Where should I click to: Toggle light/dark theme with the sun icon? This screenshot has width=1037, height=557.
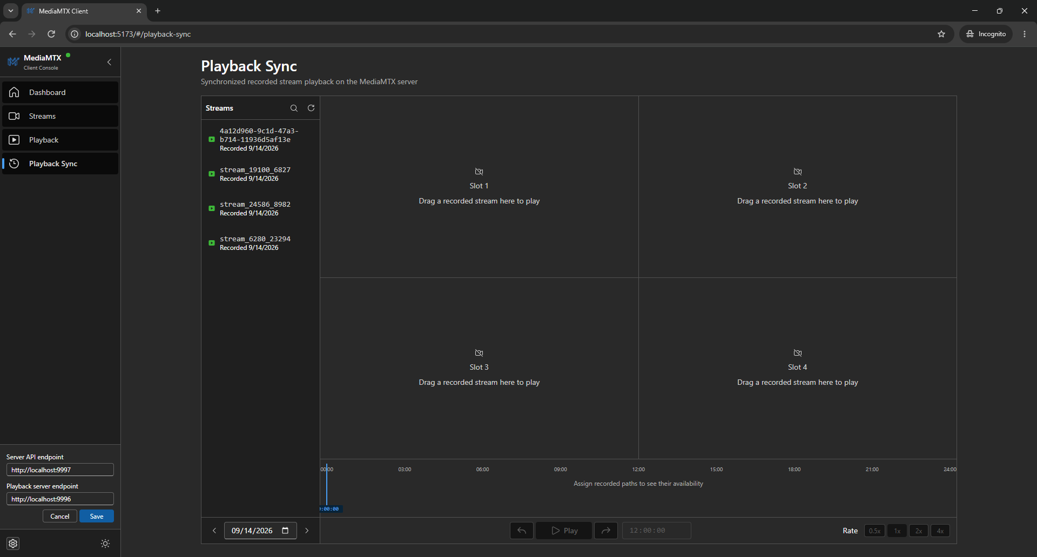(105, 544)
